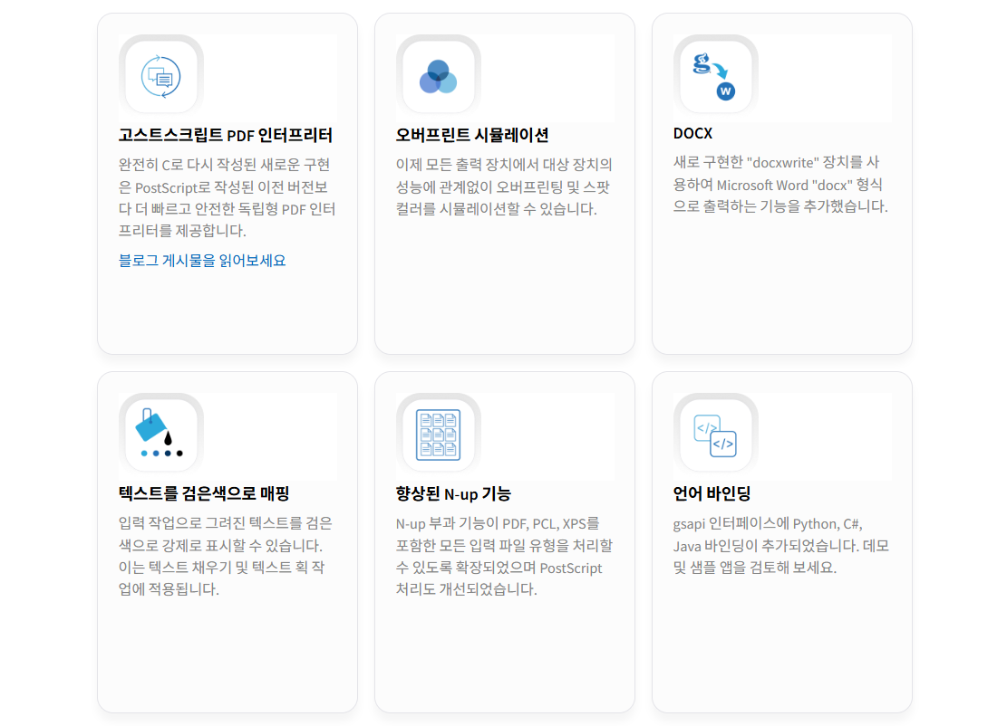Open the '블로그 게시물을 읽어보세요' link
Screen dimensions: 1007x726
(202, 261)
